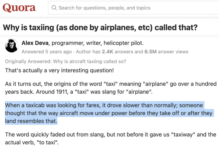This screenshot has width=219, height=149.
Task: Click the search magnifier icon
Action: (x=54, y=8)
